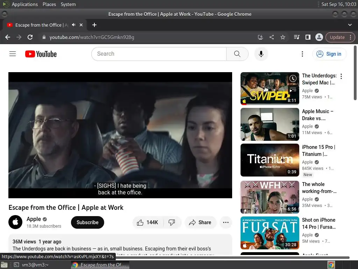The image size is (358, 269).
Task: Click in the YouTube search field
Action: pyautogui.click(x=159, y=54)
